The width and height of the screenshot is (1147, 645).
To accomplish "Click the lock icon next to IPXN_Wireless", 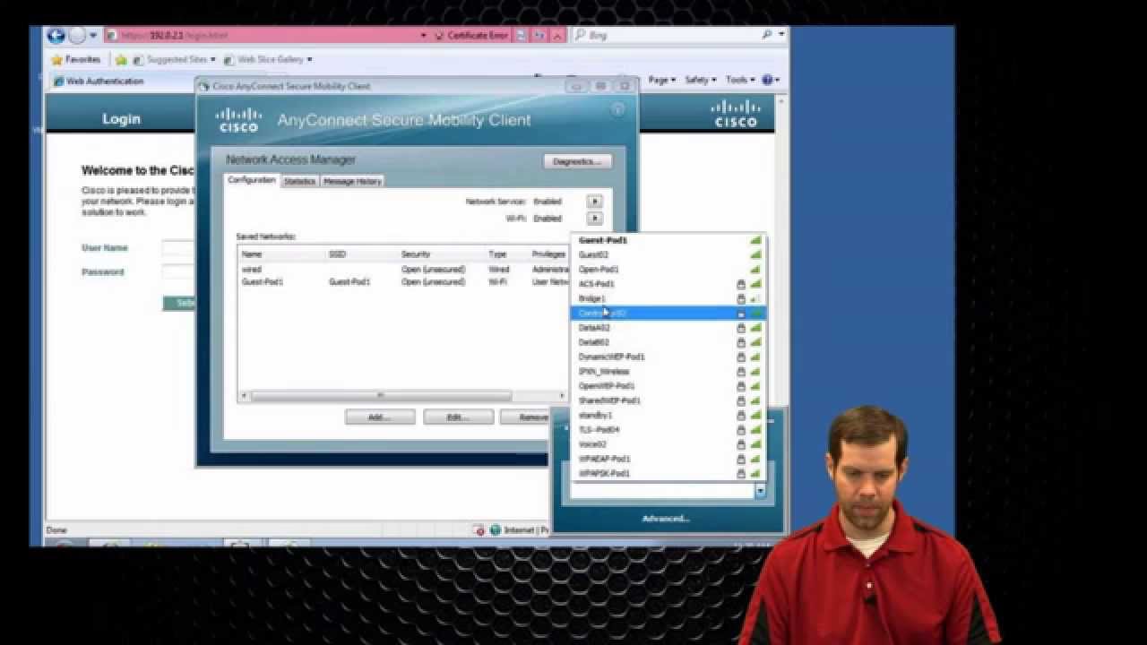I will click(741, 371).
